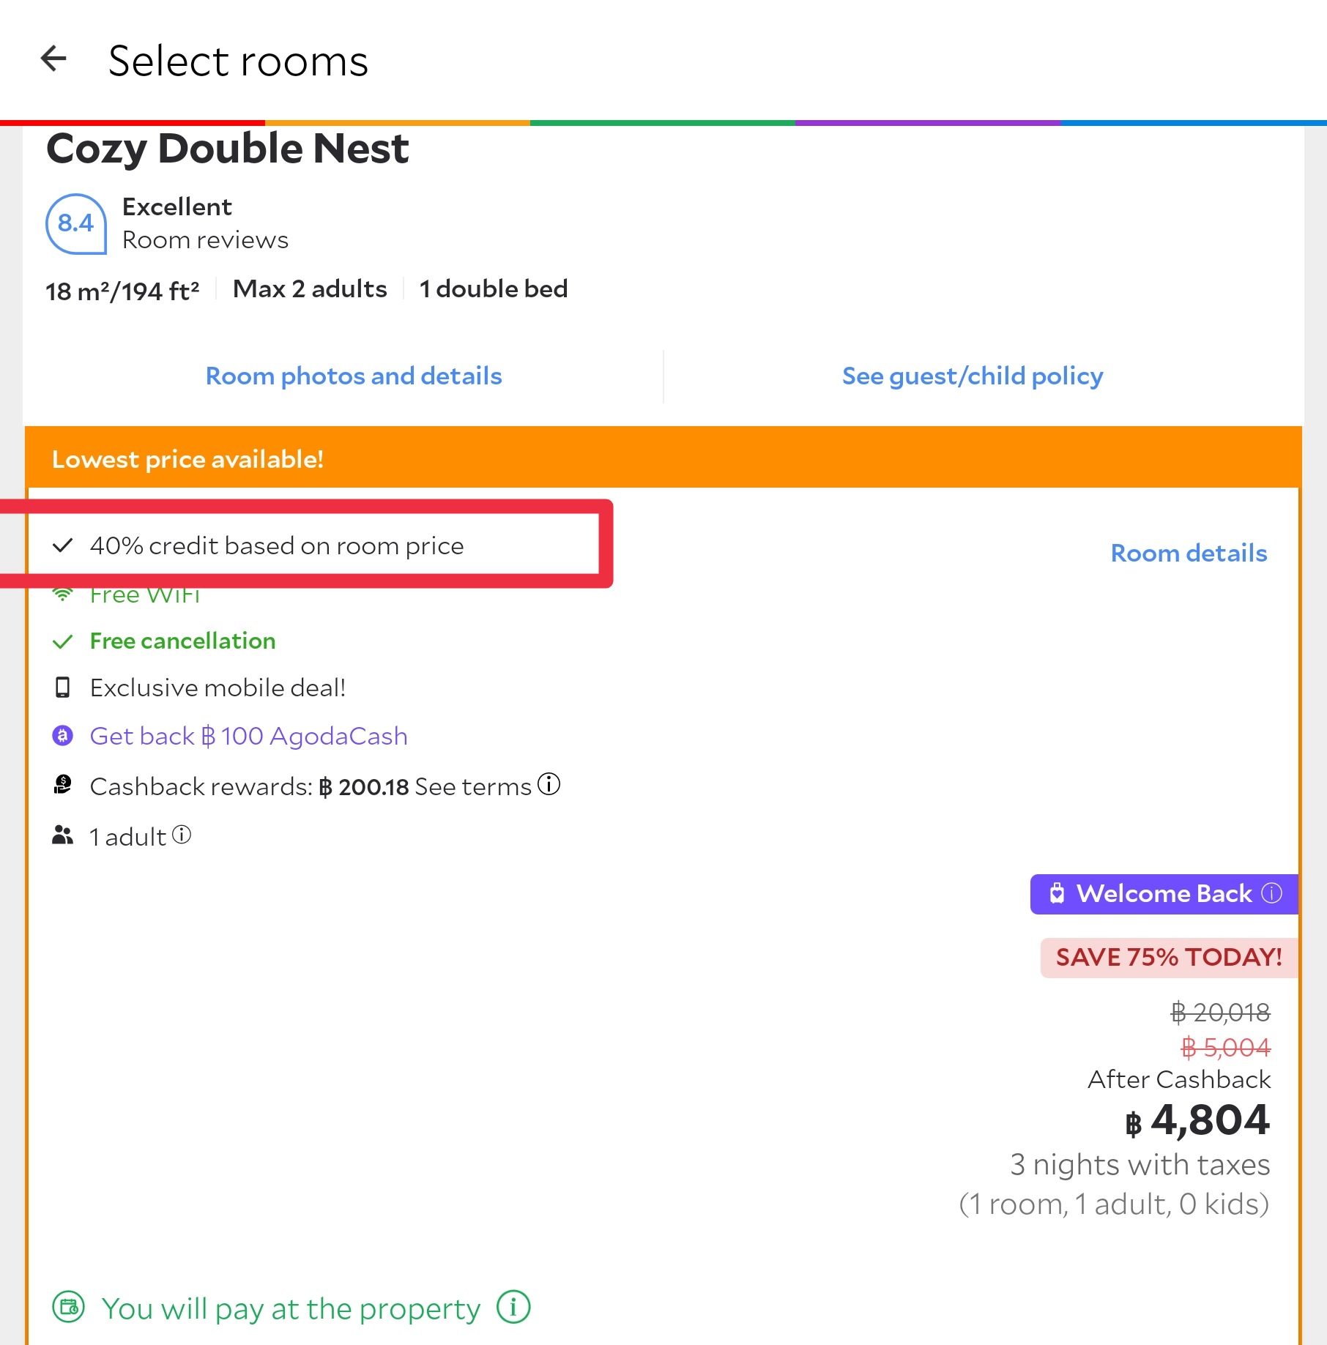This screenshot has width=1327, height=1345.
Task: Click the Free cancellation text
Action: 182,641
